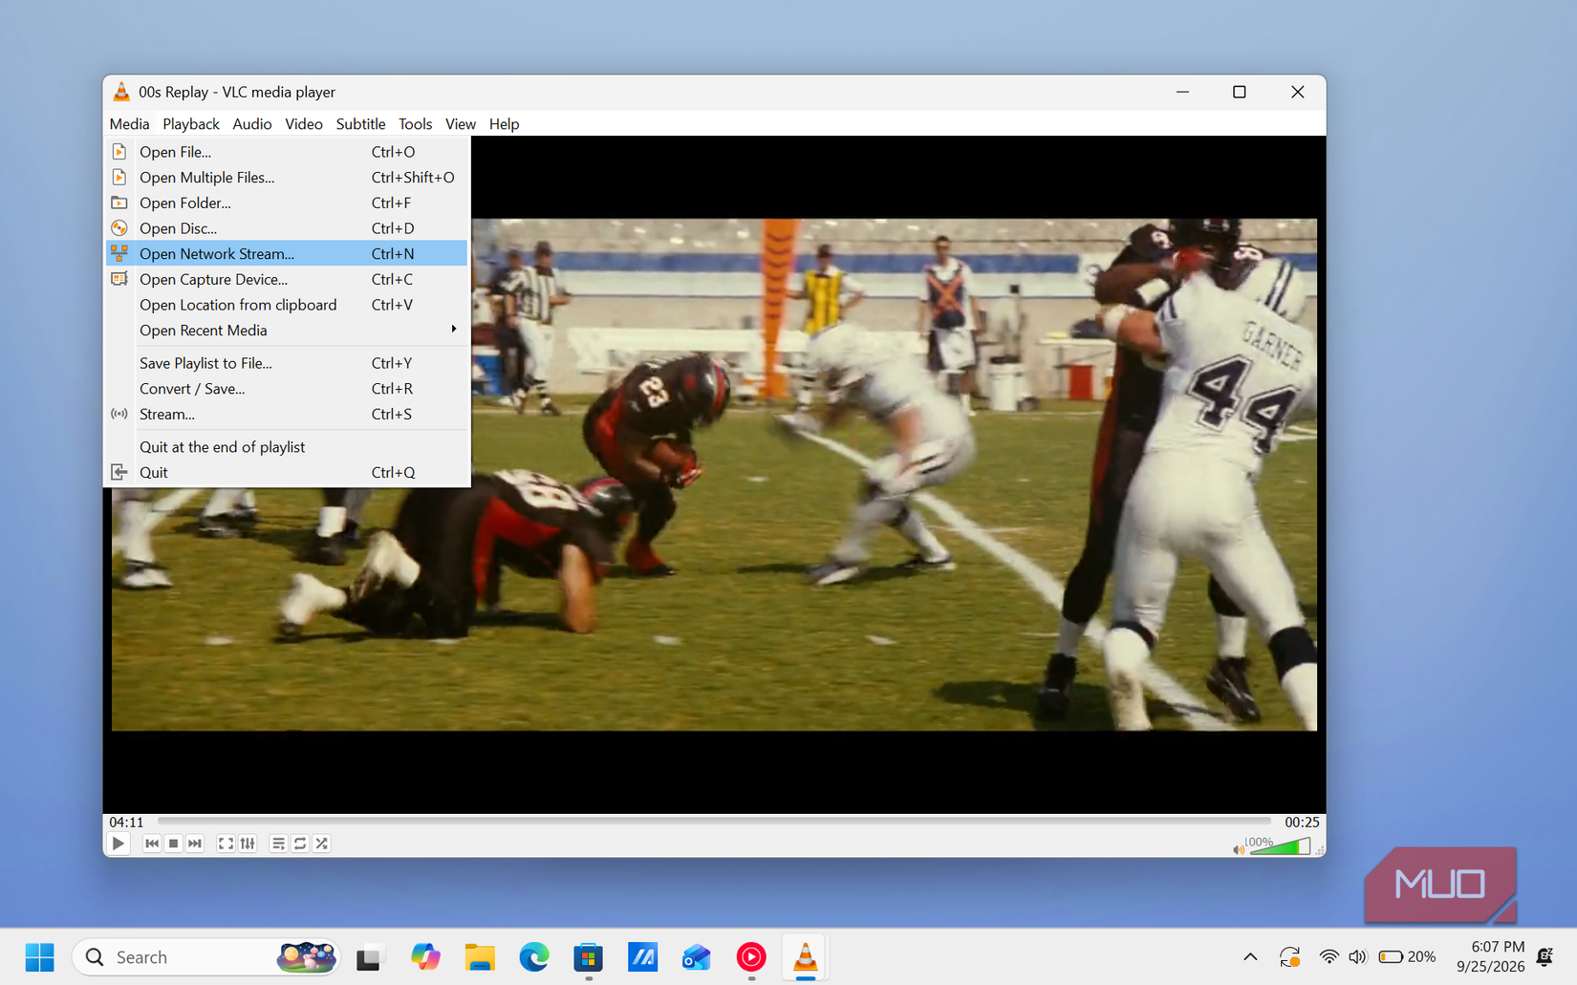Image resolution: width=1577 pixels, height=985 pixels.
Task: Click the sync tray icon
Action: pyautogui.click(x=1289, y=956)
